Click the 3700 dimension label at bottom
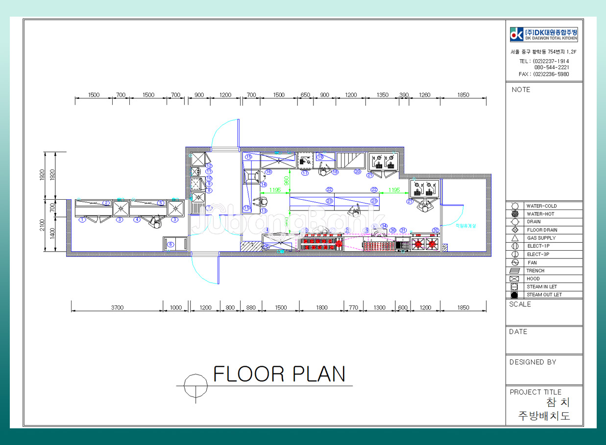 pos(117,307)
